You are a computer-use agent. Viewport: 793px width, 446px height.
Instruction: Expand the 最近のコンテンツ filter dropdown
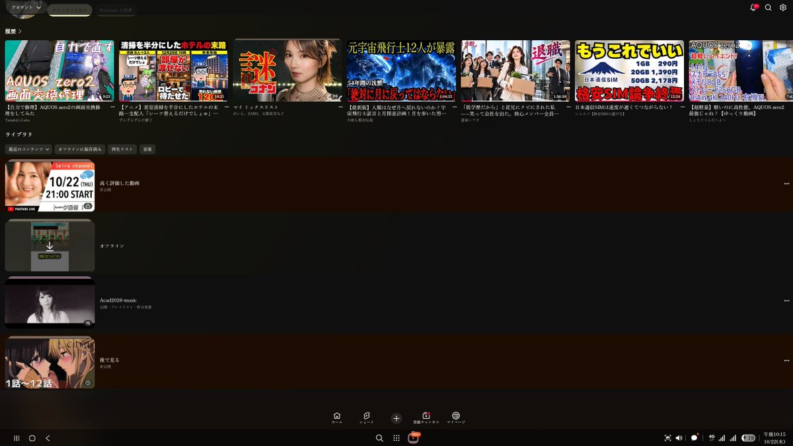click(28, 149)
